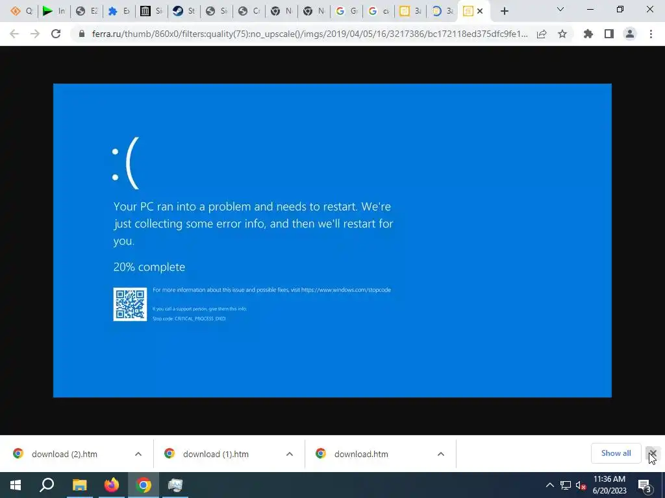The image size is (665, 498).
Task: Open the Extensions puzzle icon
Action: point(588,34)
